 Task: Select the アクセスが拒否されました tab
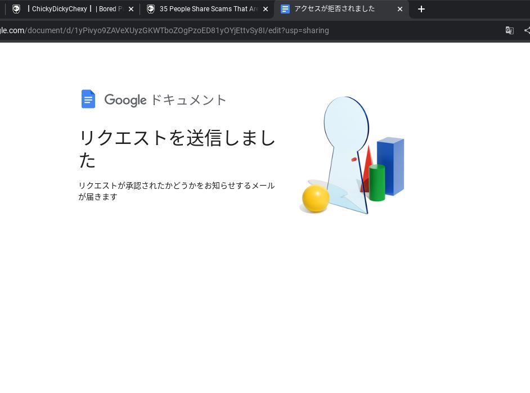click(x=335, y=9)
